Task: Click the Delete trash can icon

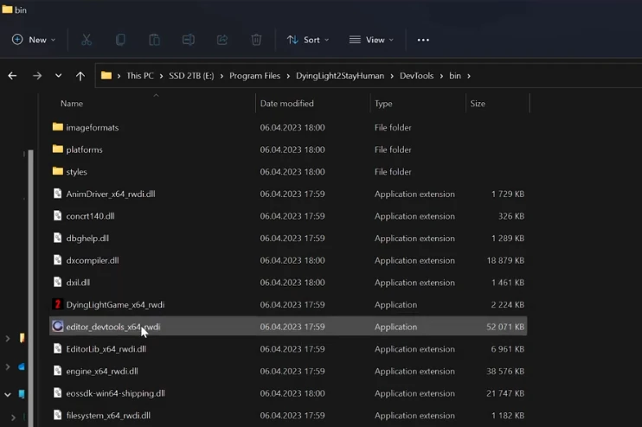Action: (x=256, y=40)
